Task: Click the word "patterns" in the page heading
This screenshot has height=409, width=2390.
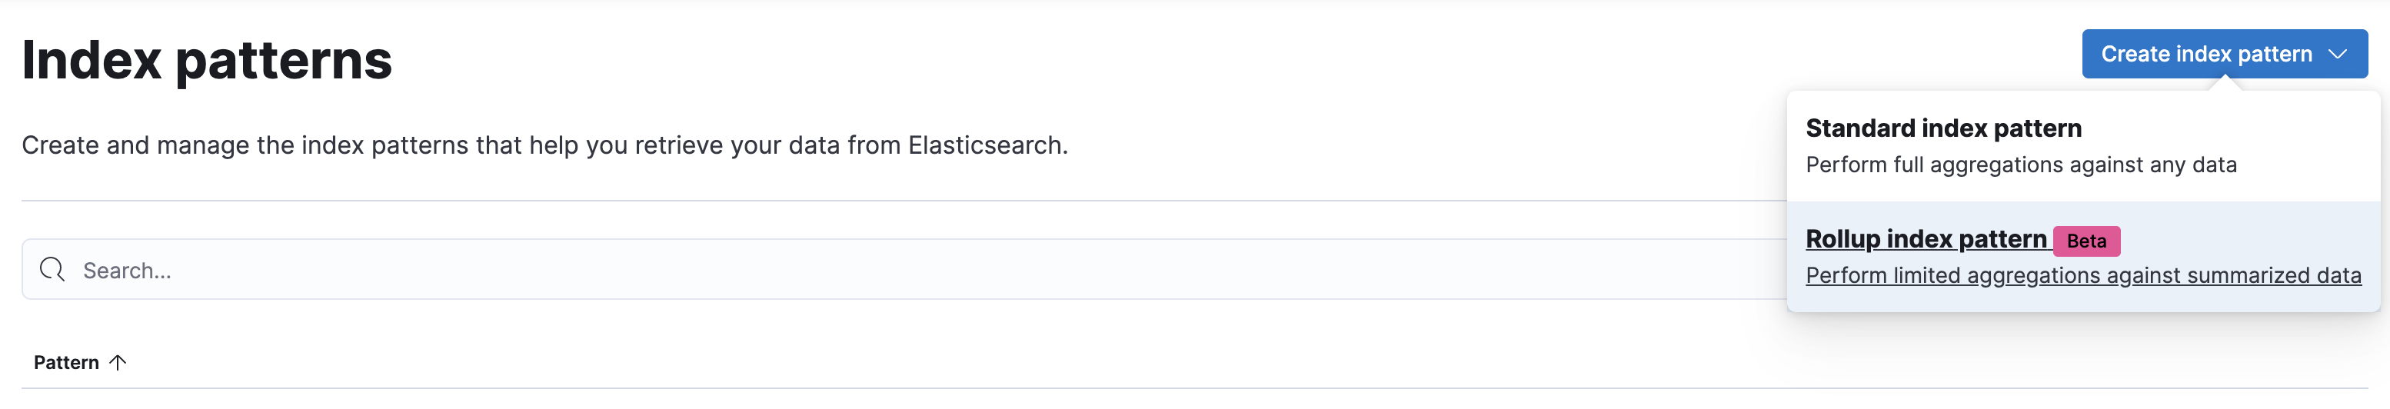Action: (x=283, y=60)
